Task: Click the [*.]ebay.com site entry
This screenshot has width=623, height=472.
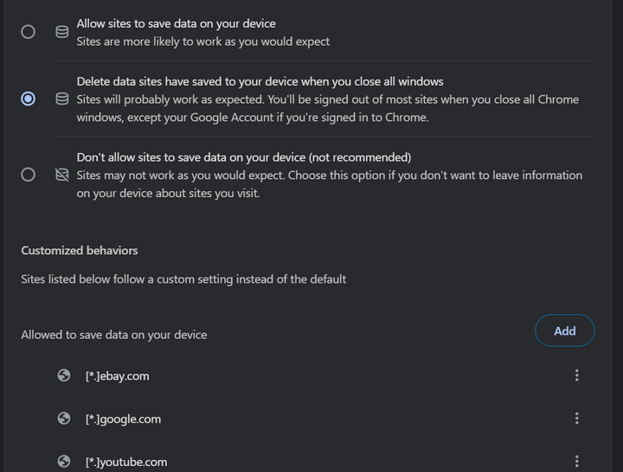Action: pos(117,376)
